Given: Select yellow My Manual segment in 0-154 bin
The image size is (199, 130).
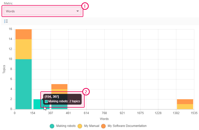Looking at the screenshot, I should [x=23, y=49].
